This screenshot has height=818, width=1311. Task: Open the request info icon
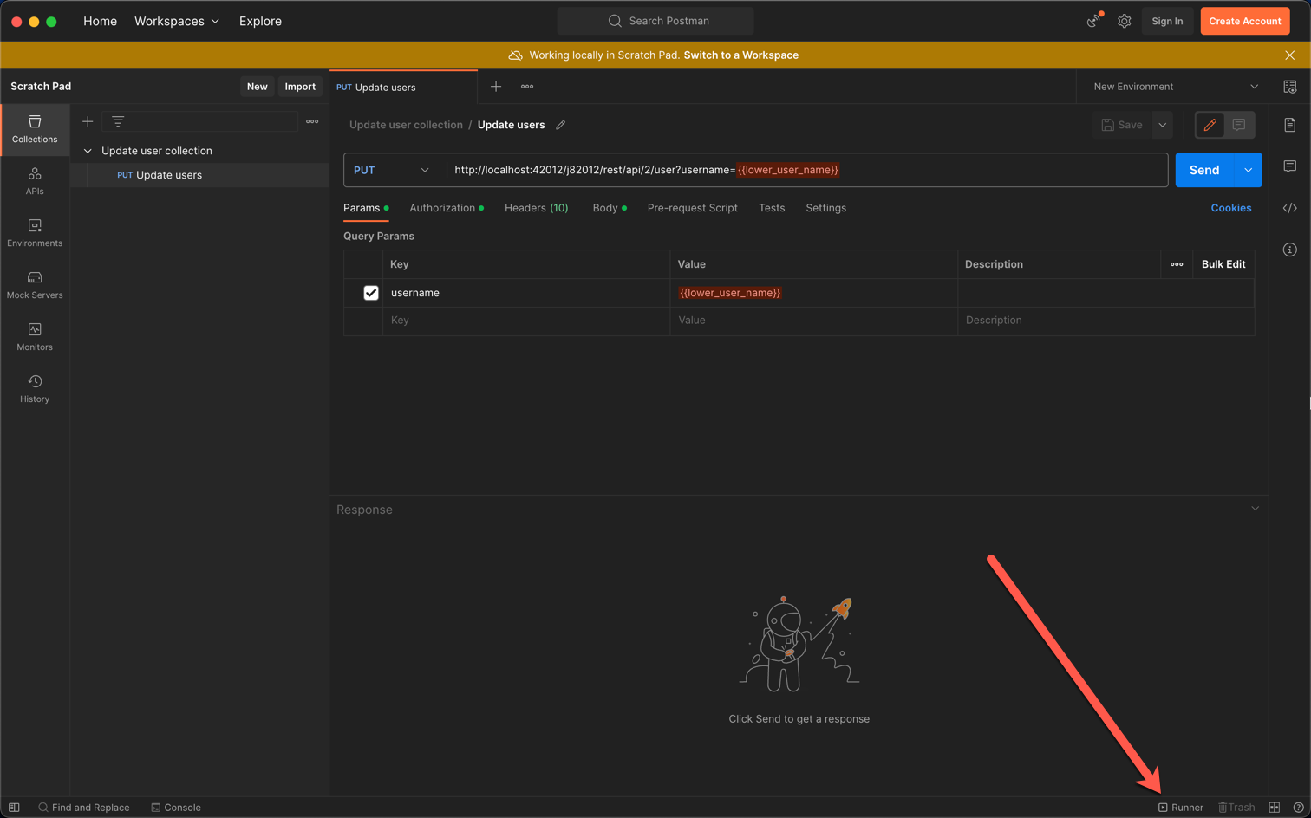[x=1290, y=250]
